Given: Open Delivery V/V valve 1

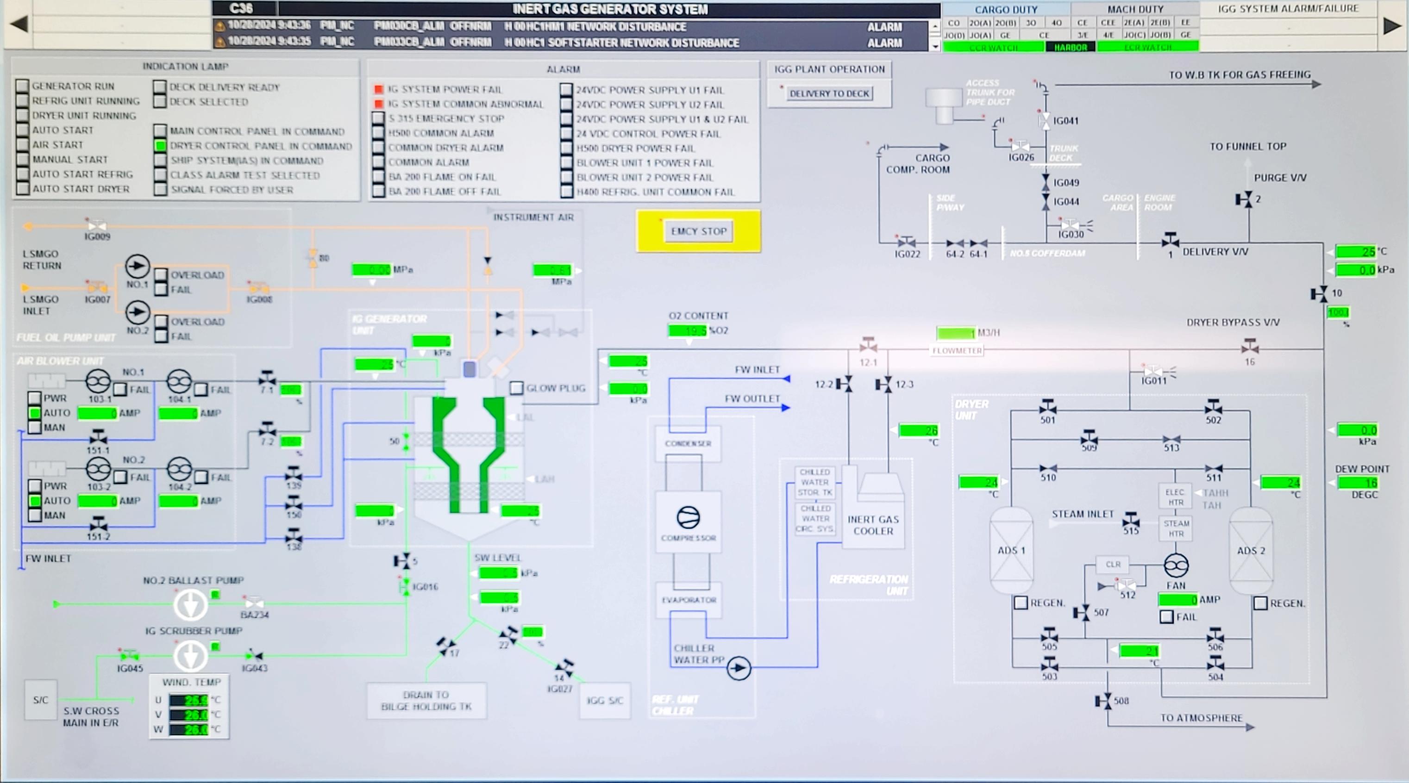Looking at the screenshot, I should [x=1170, y=240].
